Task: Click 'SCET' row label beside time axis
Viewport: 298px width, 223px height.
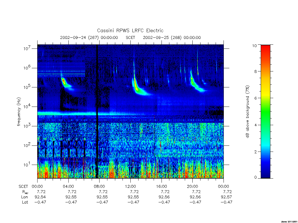Action: [x=23, y=187]
